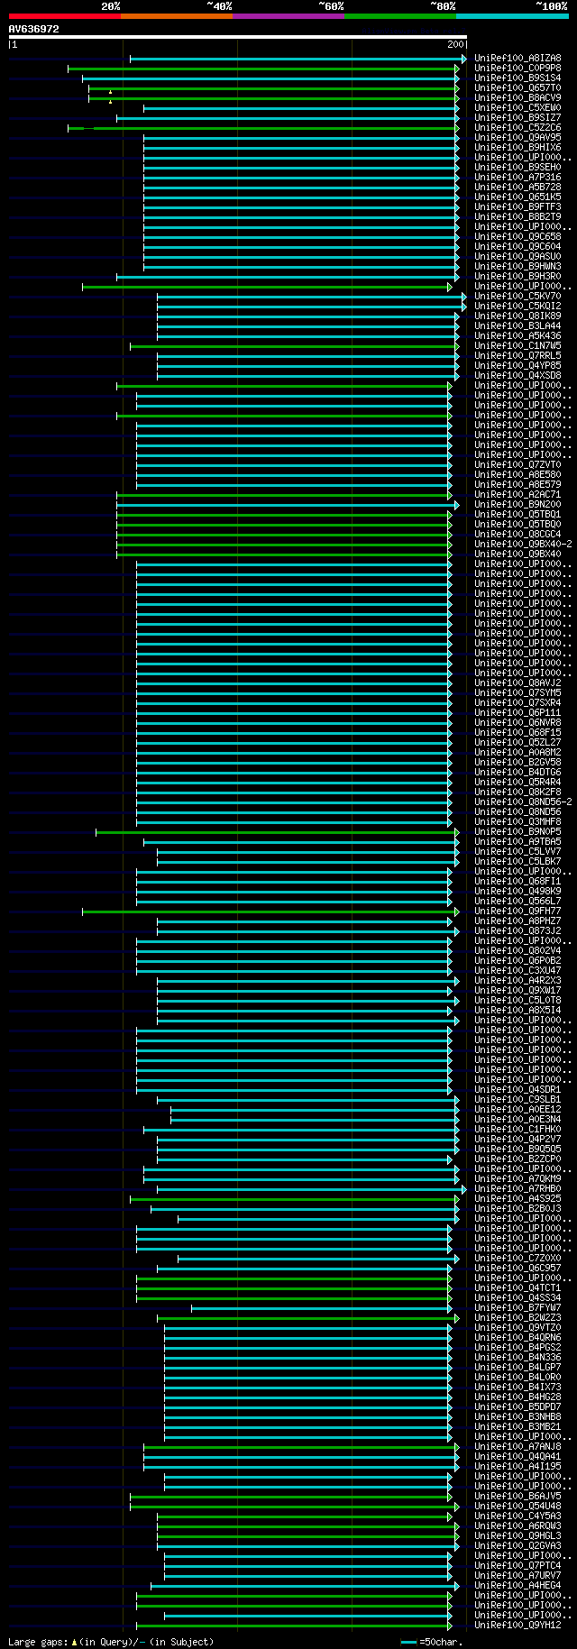Select the UniRef100_B9N200 label
The image size is (577, 1649).
[x=517, y=505]
